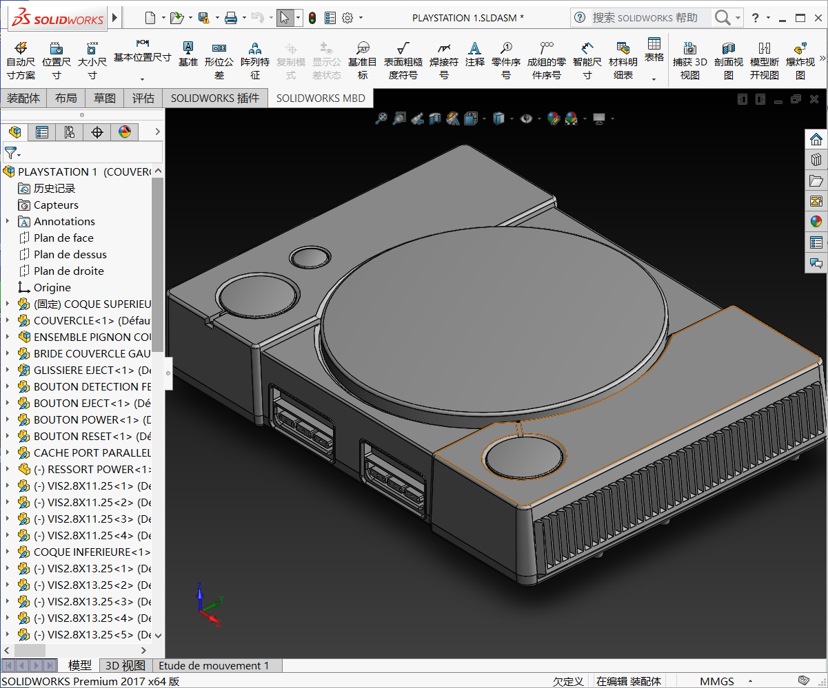Open the Design Library task pane icon

click(816, 160)
